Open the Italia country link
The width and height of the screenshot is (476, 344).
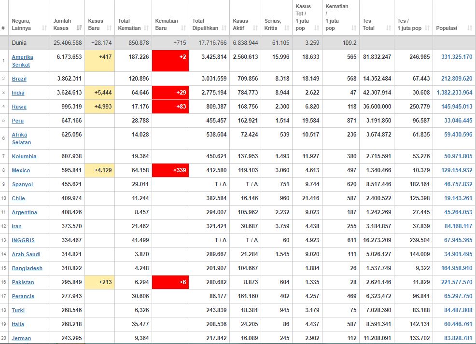tap(18, 324)
